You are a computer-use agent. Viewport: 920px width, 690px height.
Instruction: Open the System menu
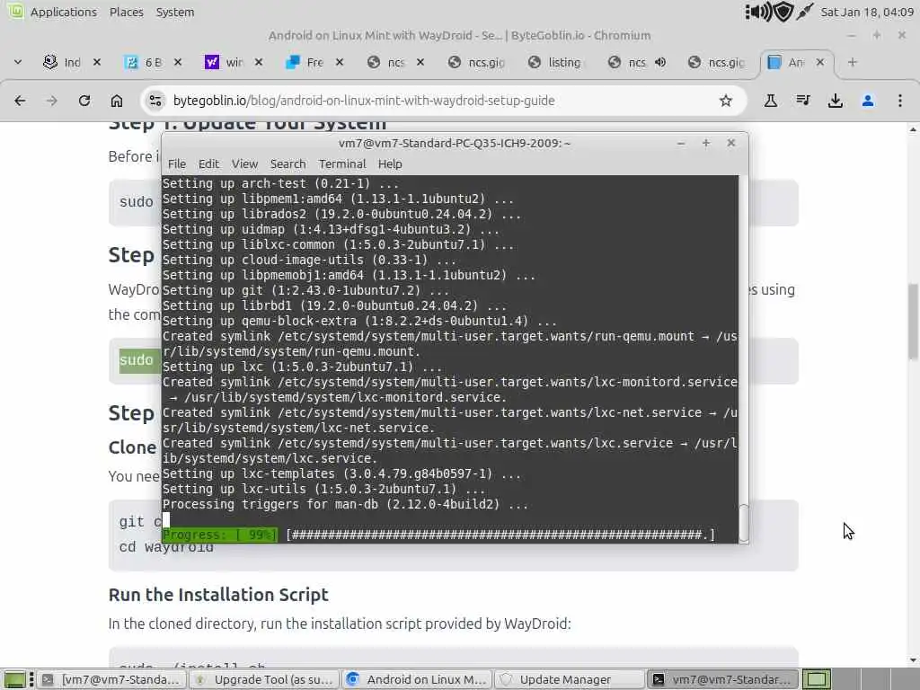(175, 12)
